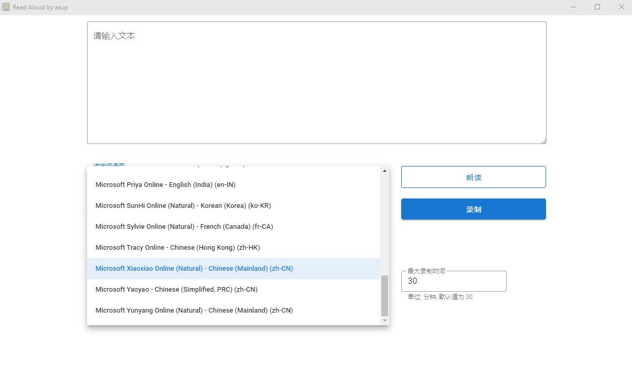Click the 朗读 read-aloud button
Screen dimensions: 632x365
pos(474,177)
